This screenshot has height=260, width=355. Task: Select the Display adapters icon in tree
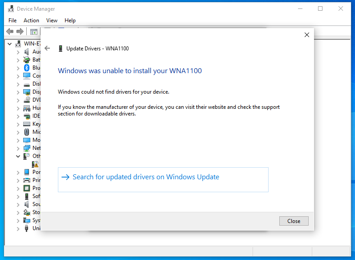pyautogui.click(x=27, y=92)
